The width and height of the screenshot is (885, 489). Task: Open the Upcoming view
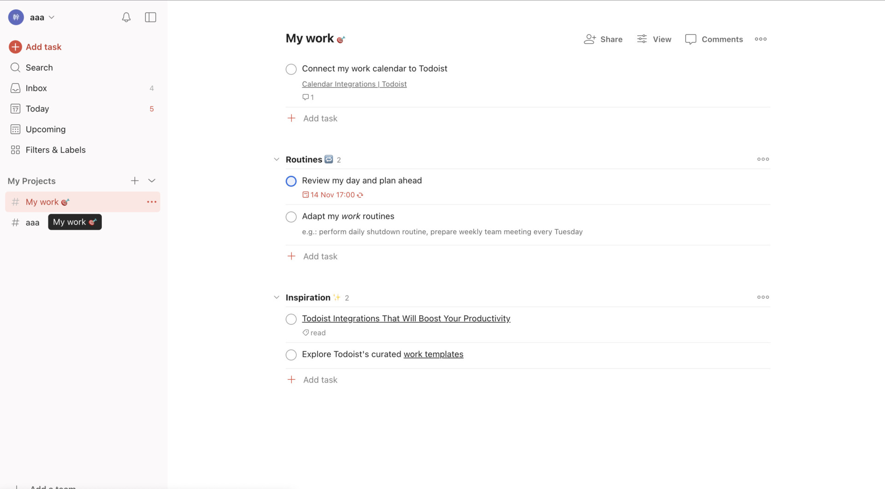point(45,129)
